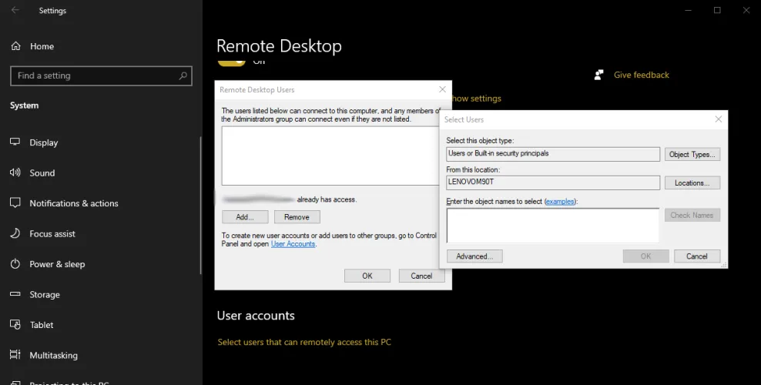Screen dimensions: 761x385
Task: Open Multitasking settings in sidebar
Action: point(53,356)
